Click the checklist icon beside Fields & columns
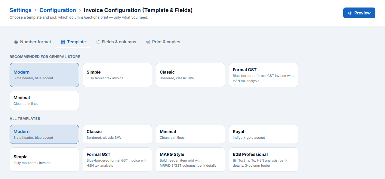This screenshot has width=385, height=179. pyautogui.click(x=97, y=42)
